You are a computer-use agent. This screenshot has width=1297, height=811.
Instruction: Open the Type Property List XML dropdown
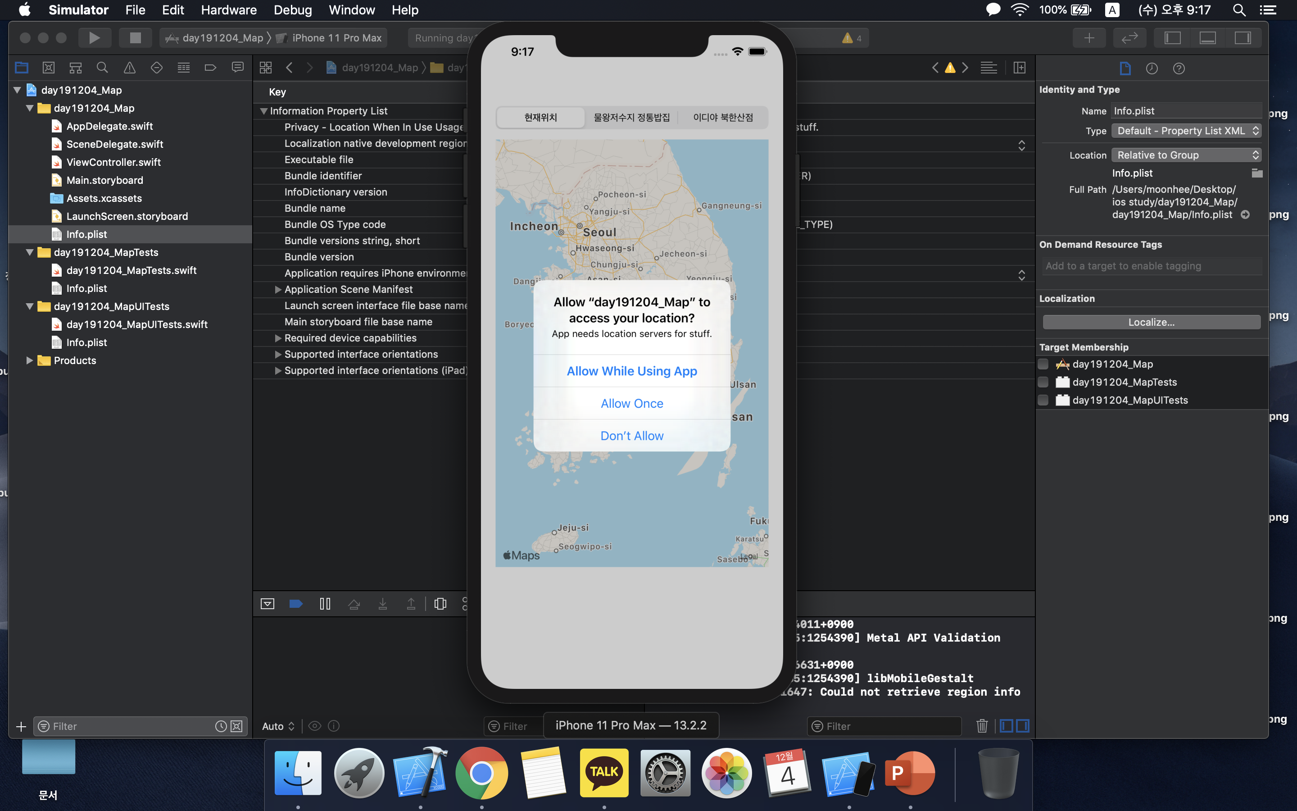click(x=1185, y=131)
